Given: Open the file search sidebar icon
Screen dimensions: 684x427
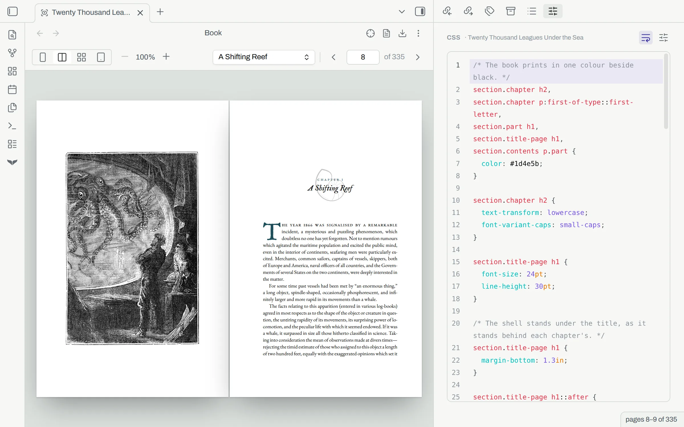Looking at the screenshot, I should (x=12, y=35).
